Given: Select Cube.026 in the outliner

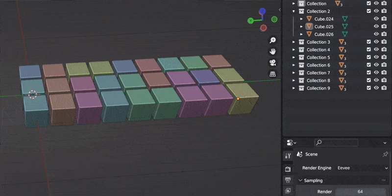Looking at the screenshot, I should coord(323,34).
